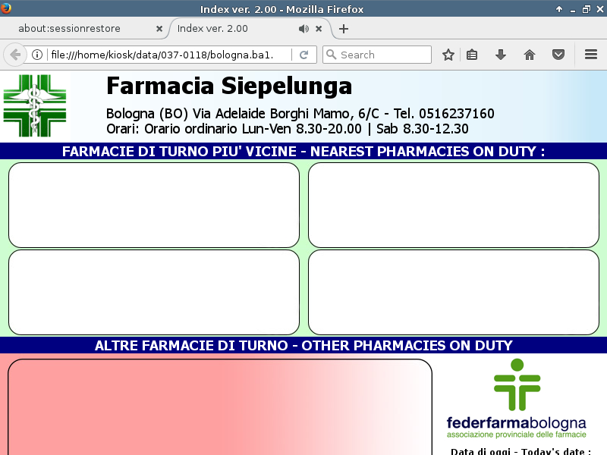The image size is (607, 455).
Task: Open the Firefox hamburger menu
Action: click(591, 55)
